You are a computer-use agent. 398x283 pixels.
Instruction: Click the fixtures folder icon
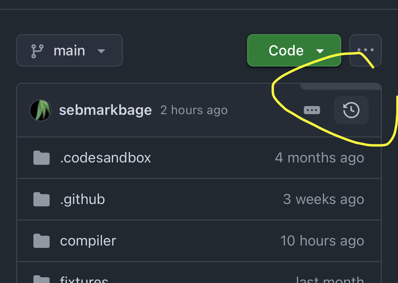[42, 280]
